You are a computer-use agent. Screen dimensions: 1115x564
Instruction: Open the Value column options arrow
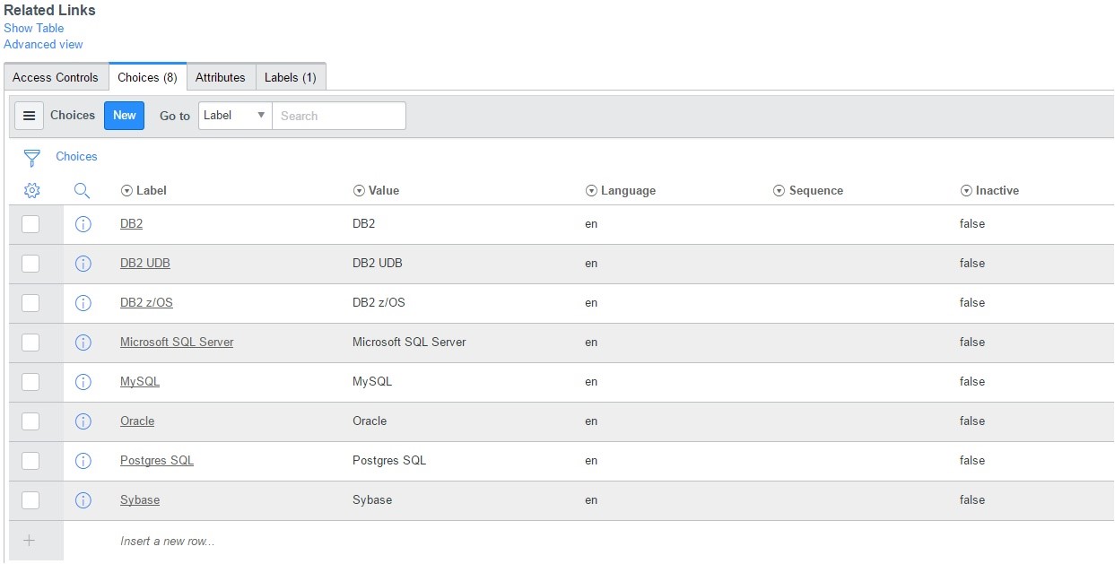pyautogui.click(x=359, y=191)
